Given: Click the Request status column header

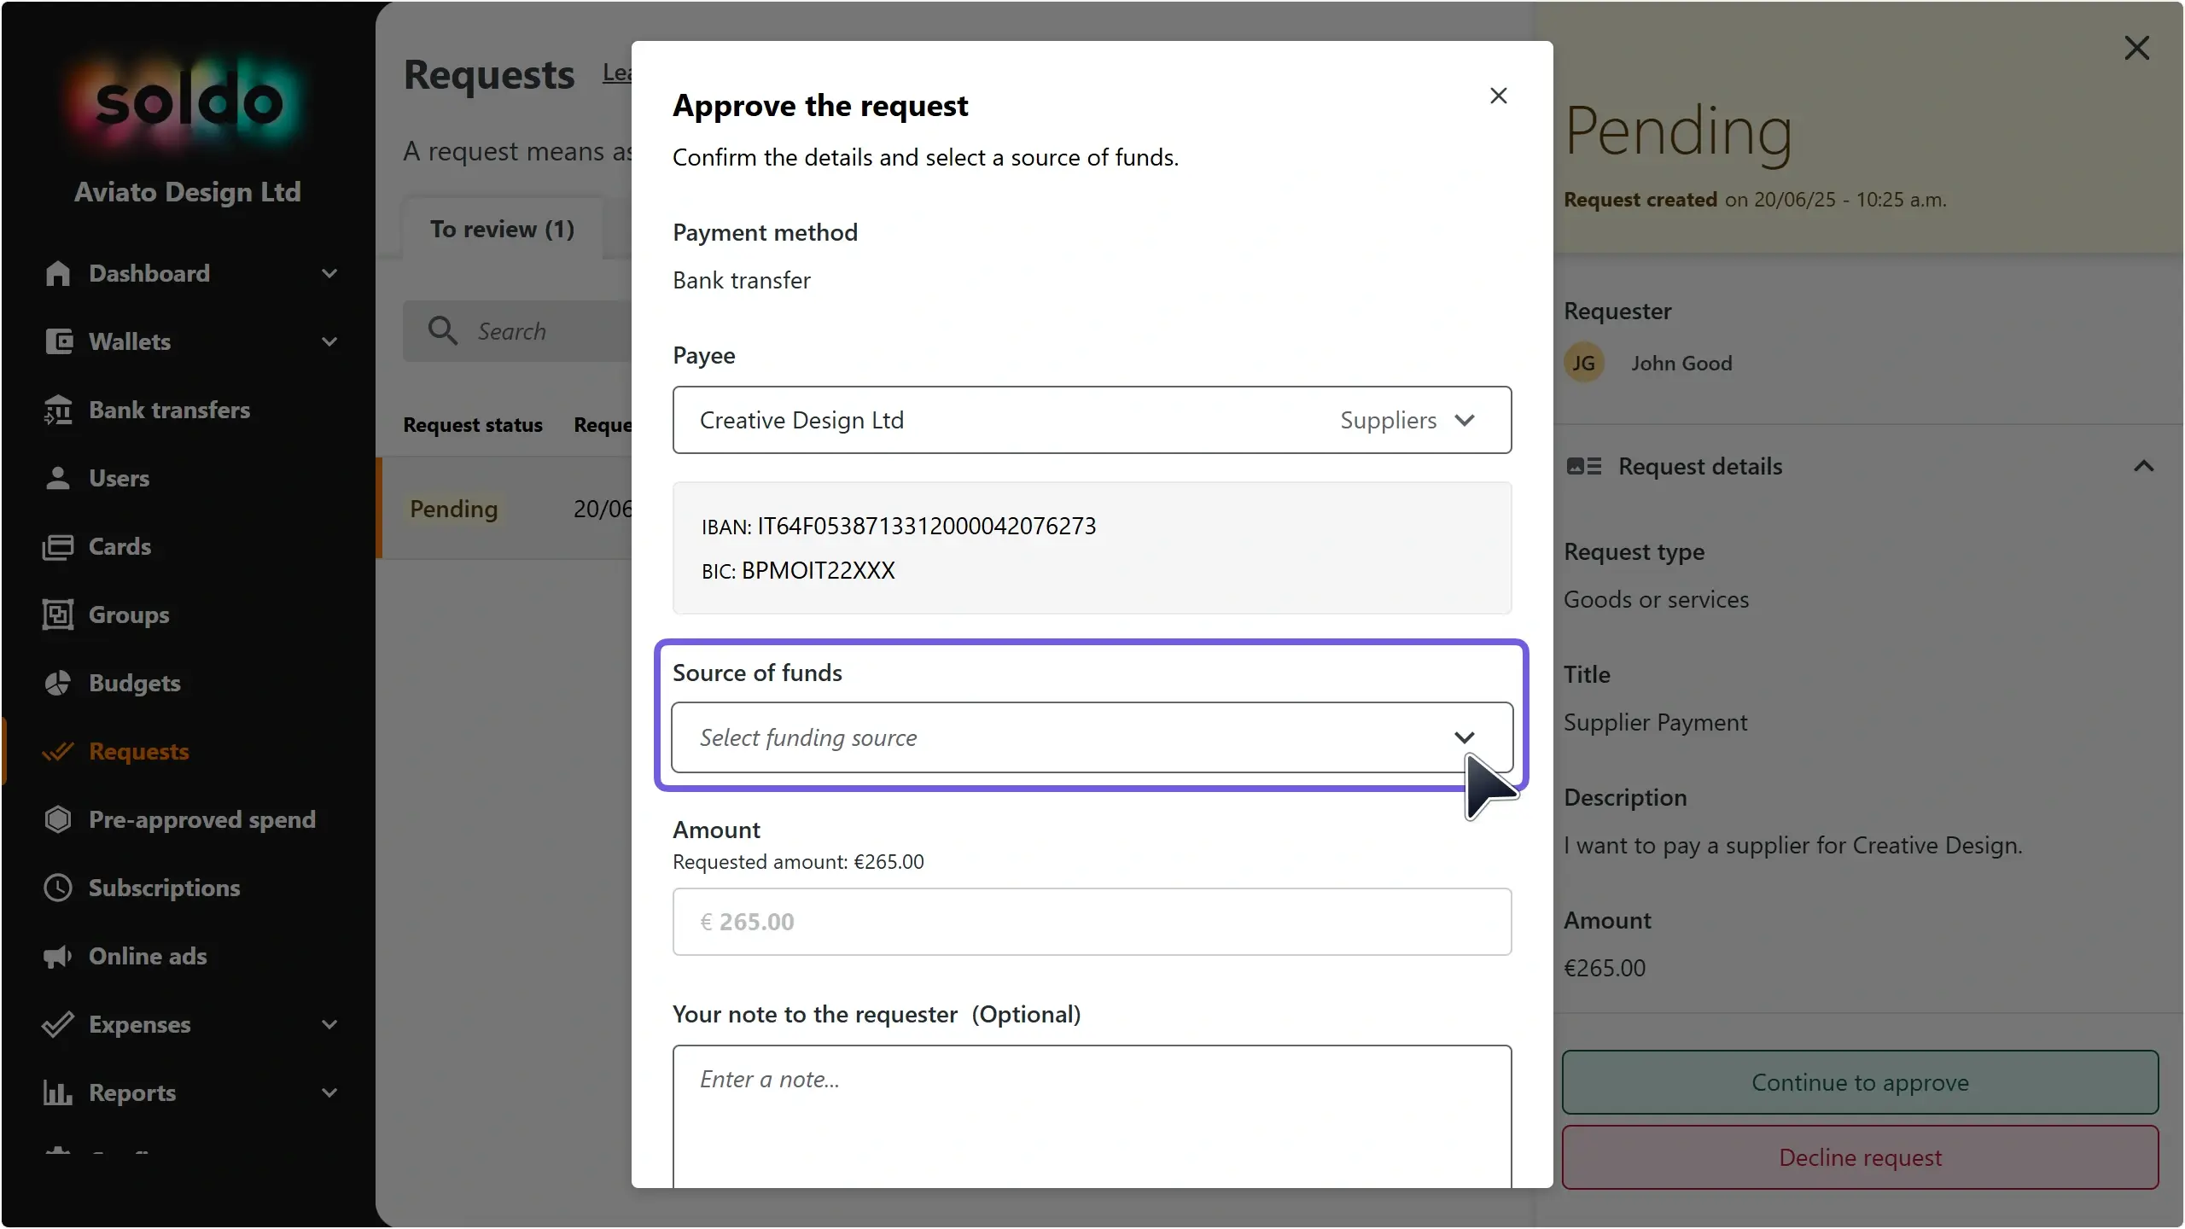Looking at the screenshot, I should click(x=473, y=424).
